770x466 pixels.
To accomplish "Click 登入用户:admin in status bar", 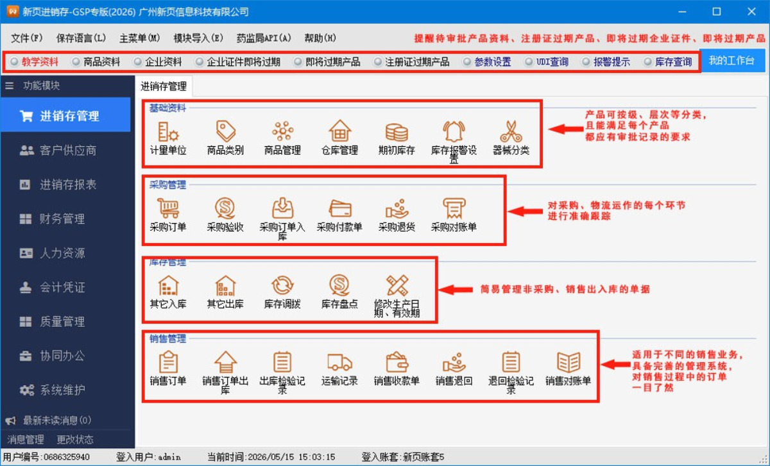I will pos(148,457).
